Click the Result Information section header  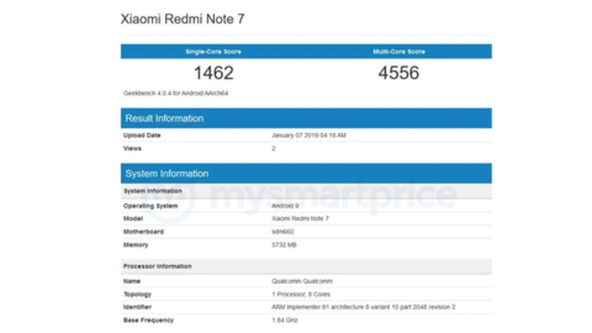point(306,118)
